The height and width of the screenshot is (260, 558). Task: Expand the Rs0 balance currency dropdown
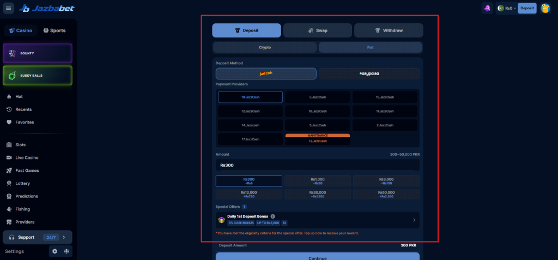point(507,8)
